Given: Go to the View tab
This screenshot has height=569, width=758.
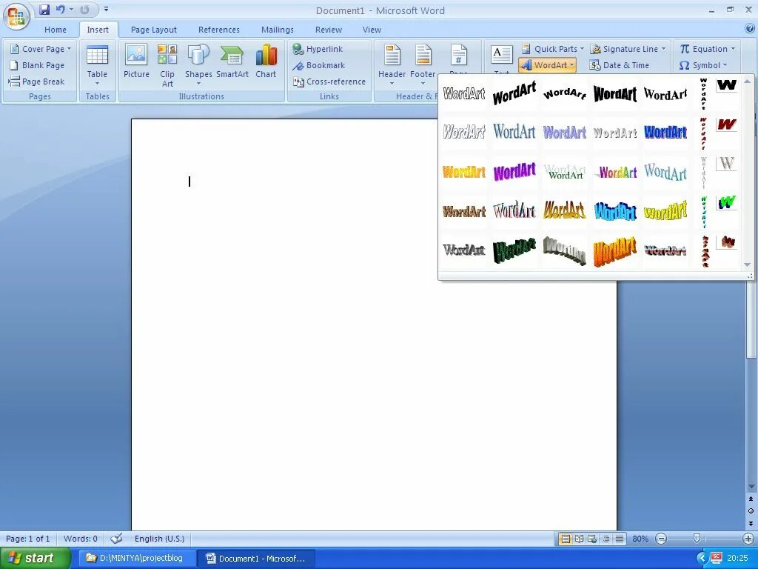Looking at the screenshot, I should [372, 30].
